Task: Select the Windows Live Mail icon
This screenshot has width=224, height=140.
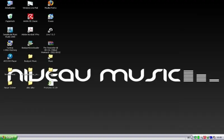Action: point(30,3)
